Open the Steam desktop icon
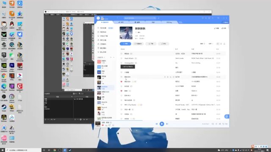271x152 pixels. point(4,108)
